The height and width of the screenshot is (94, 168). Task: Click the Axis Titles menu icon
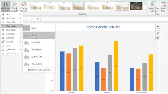[3, 18]
